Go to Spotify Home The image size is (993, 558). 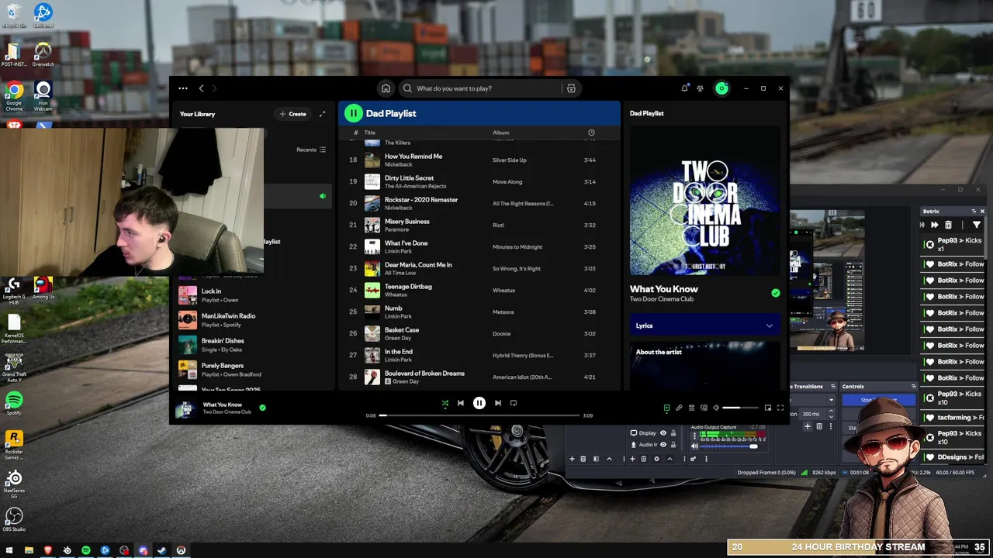(386, 88)
